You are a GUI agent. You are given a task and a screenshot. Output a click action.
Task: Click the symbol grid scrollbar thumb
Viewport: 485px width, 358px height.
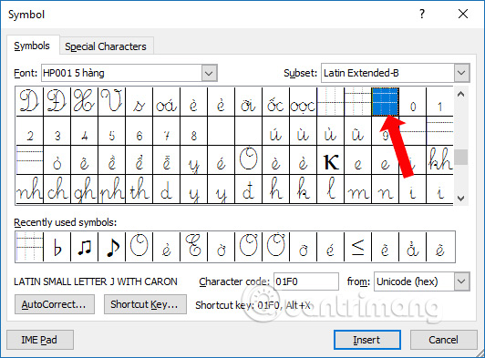coord(461,157)
